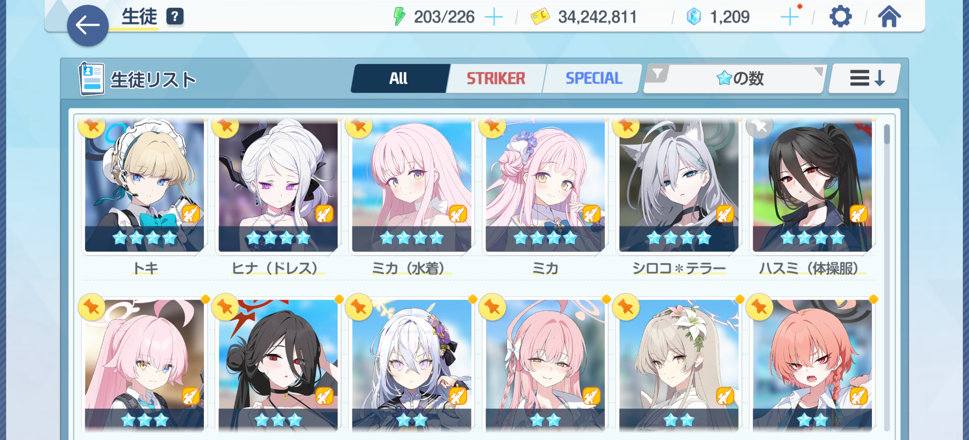Viewport: 969px width, 440px height.
Task: Add energy with the plus icon
Action: point(494,17)
